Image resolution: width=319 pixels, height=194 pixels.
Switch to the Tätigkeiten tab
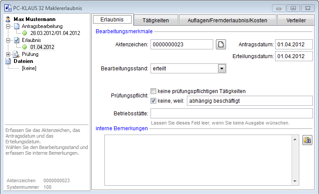pyautogui.click(x=155, y=20)
